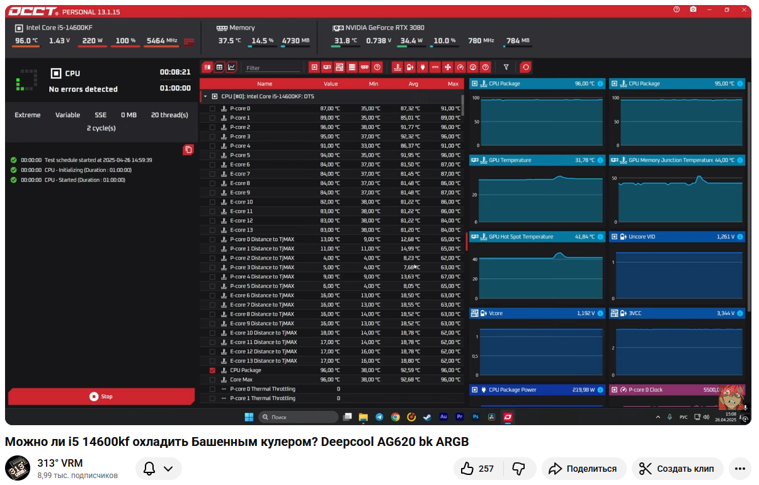Click the dislike thumbs-down button
759x485 pixels.
tap(518, 469)
